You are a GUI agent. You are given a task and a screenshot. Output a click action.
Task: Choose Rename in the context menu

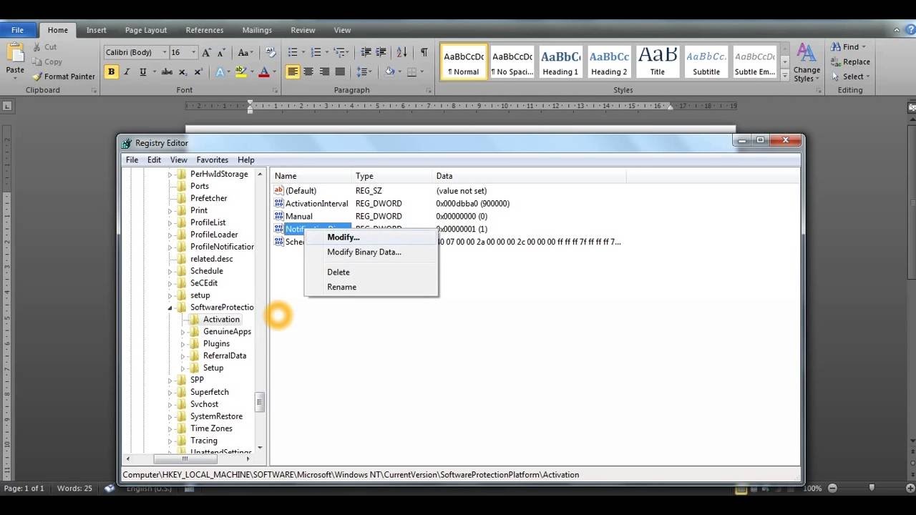pyautogui.click(x=371, y=287)
